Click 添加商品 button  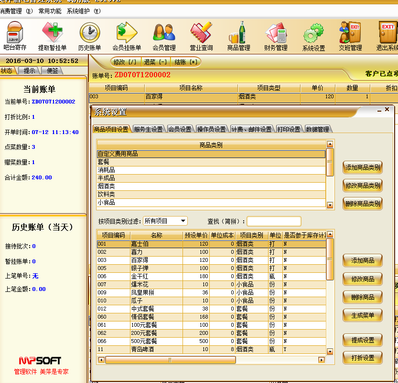[x=363, y=260]
